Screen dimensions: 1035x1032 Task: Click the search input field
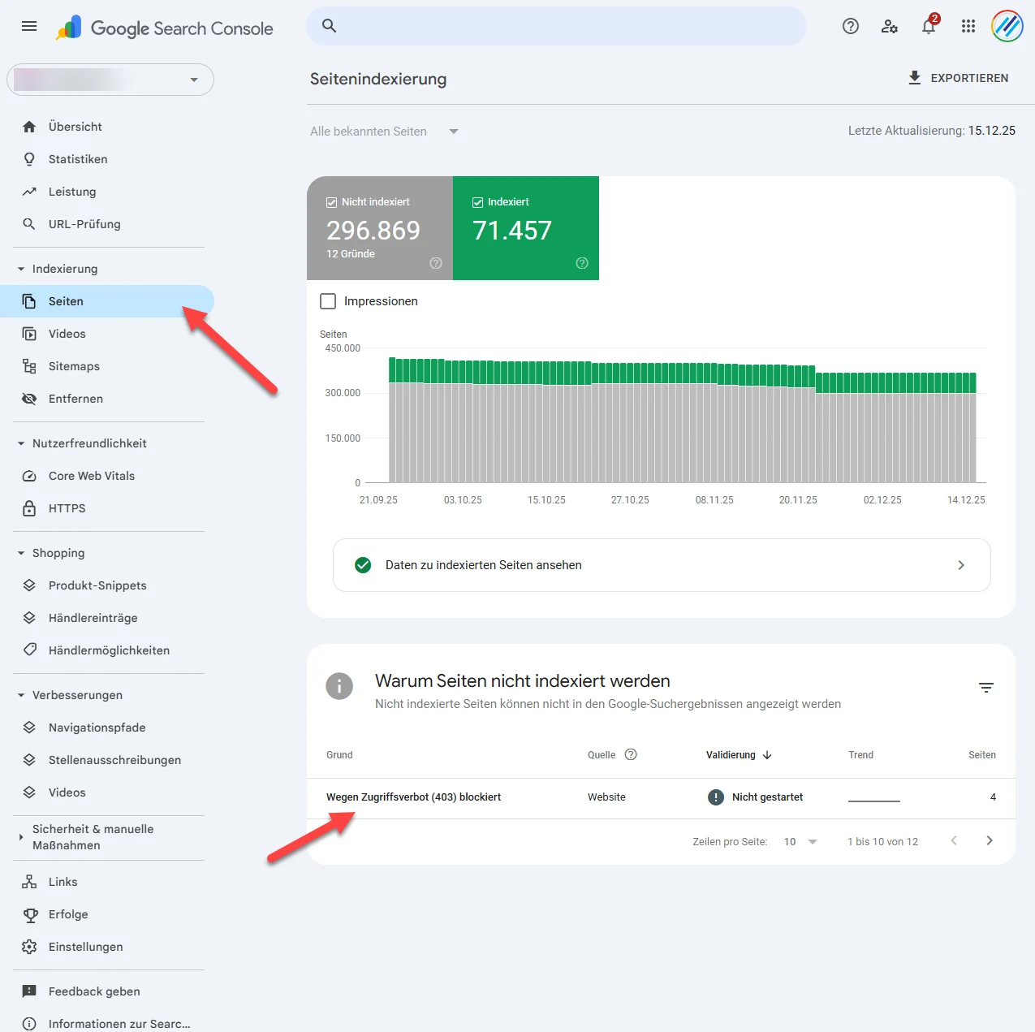[x=557, y=26]
